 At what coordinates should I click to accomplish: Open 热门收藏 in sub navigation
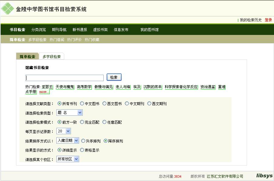(92, 40)
